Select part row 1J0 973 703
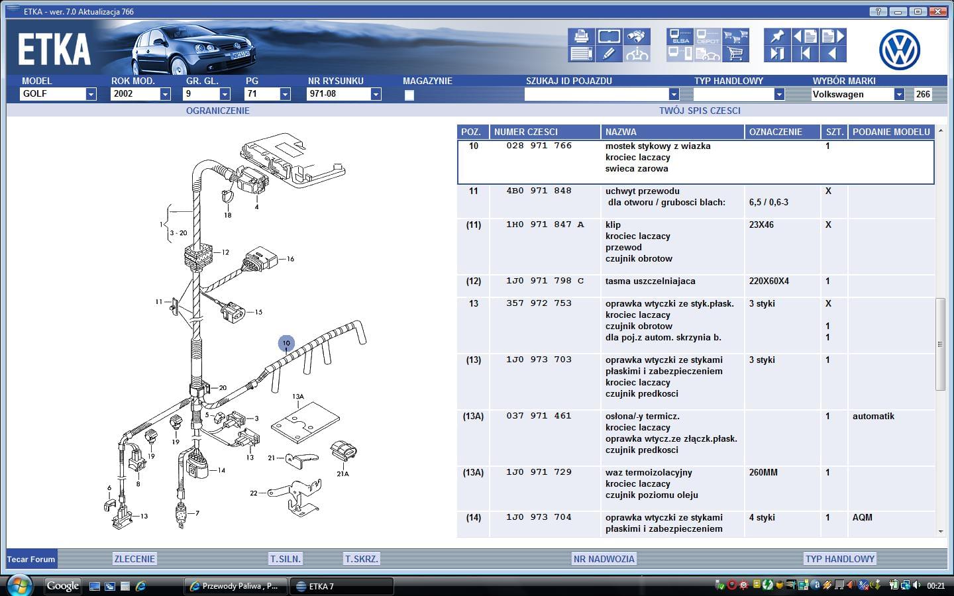954x596 pixels. click(x=696, y=381)
